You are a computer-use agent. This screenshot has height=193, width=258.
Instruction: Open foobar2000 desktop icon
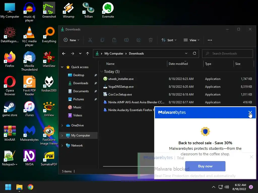[49, 84]
